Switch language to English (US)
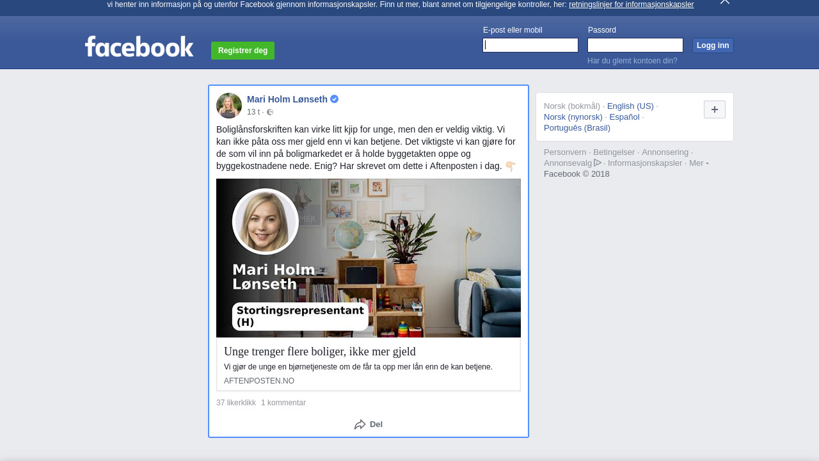The width and height of the screenshot is (819, 461). pos(630,106)
